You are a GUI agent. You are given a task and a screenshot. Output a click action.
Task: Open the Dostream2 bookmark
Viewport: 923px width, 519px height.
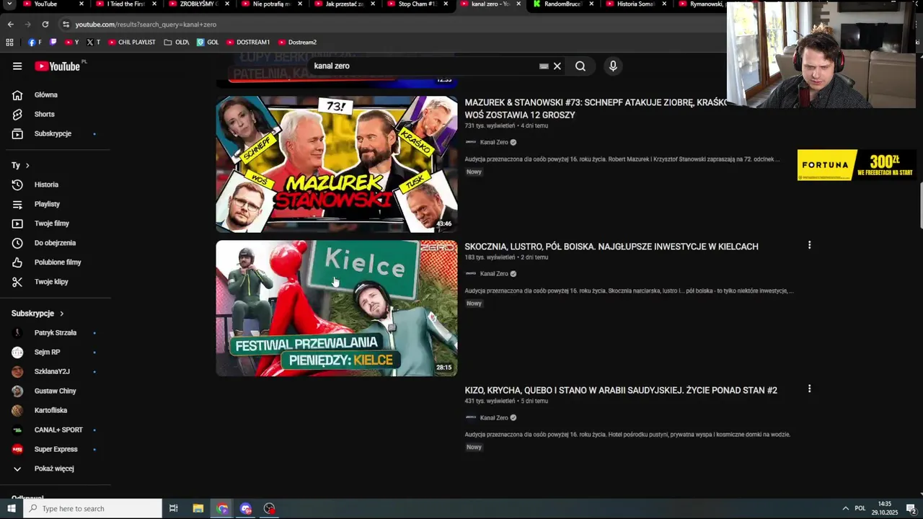297,43
